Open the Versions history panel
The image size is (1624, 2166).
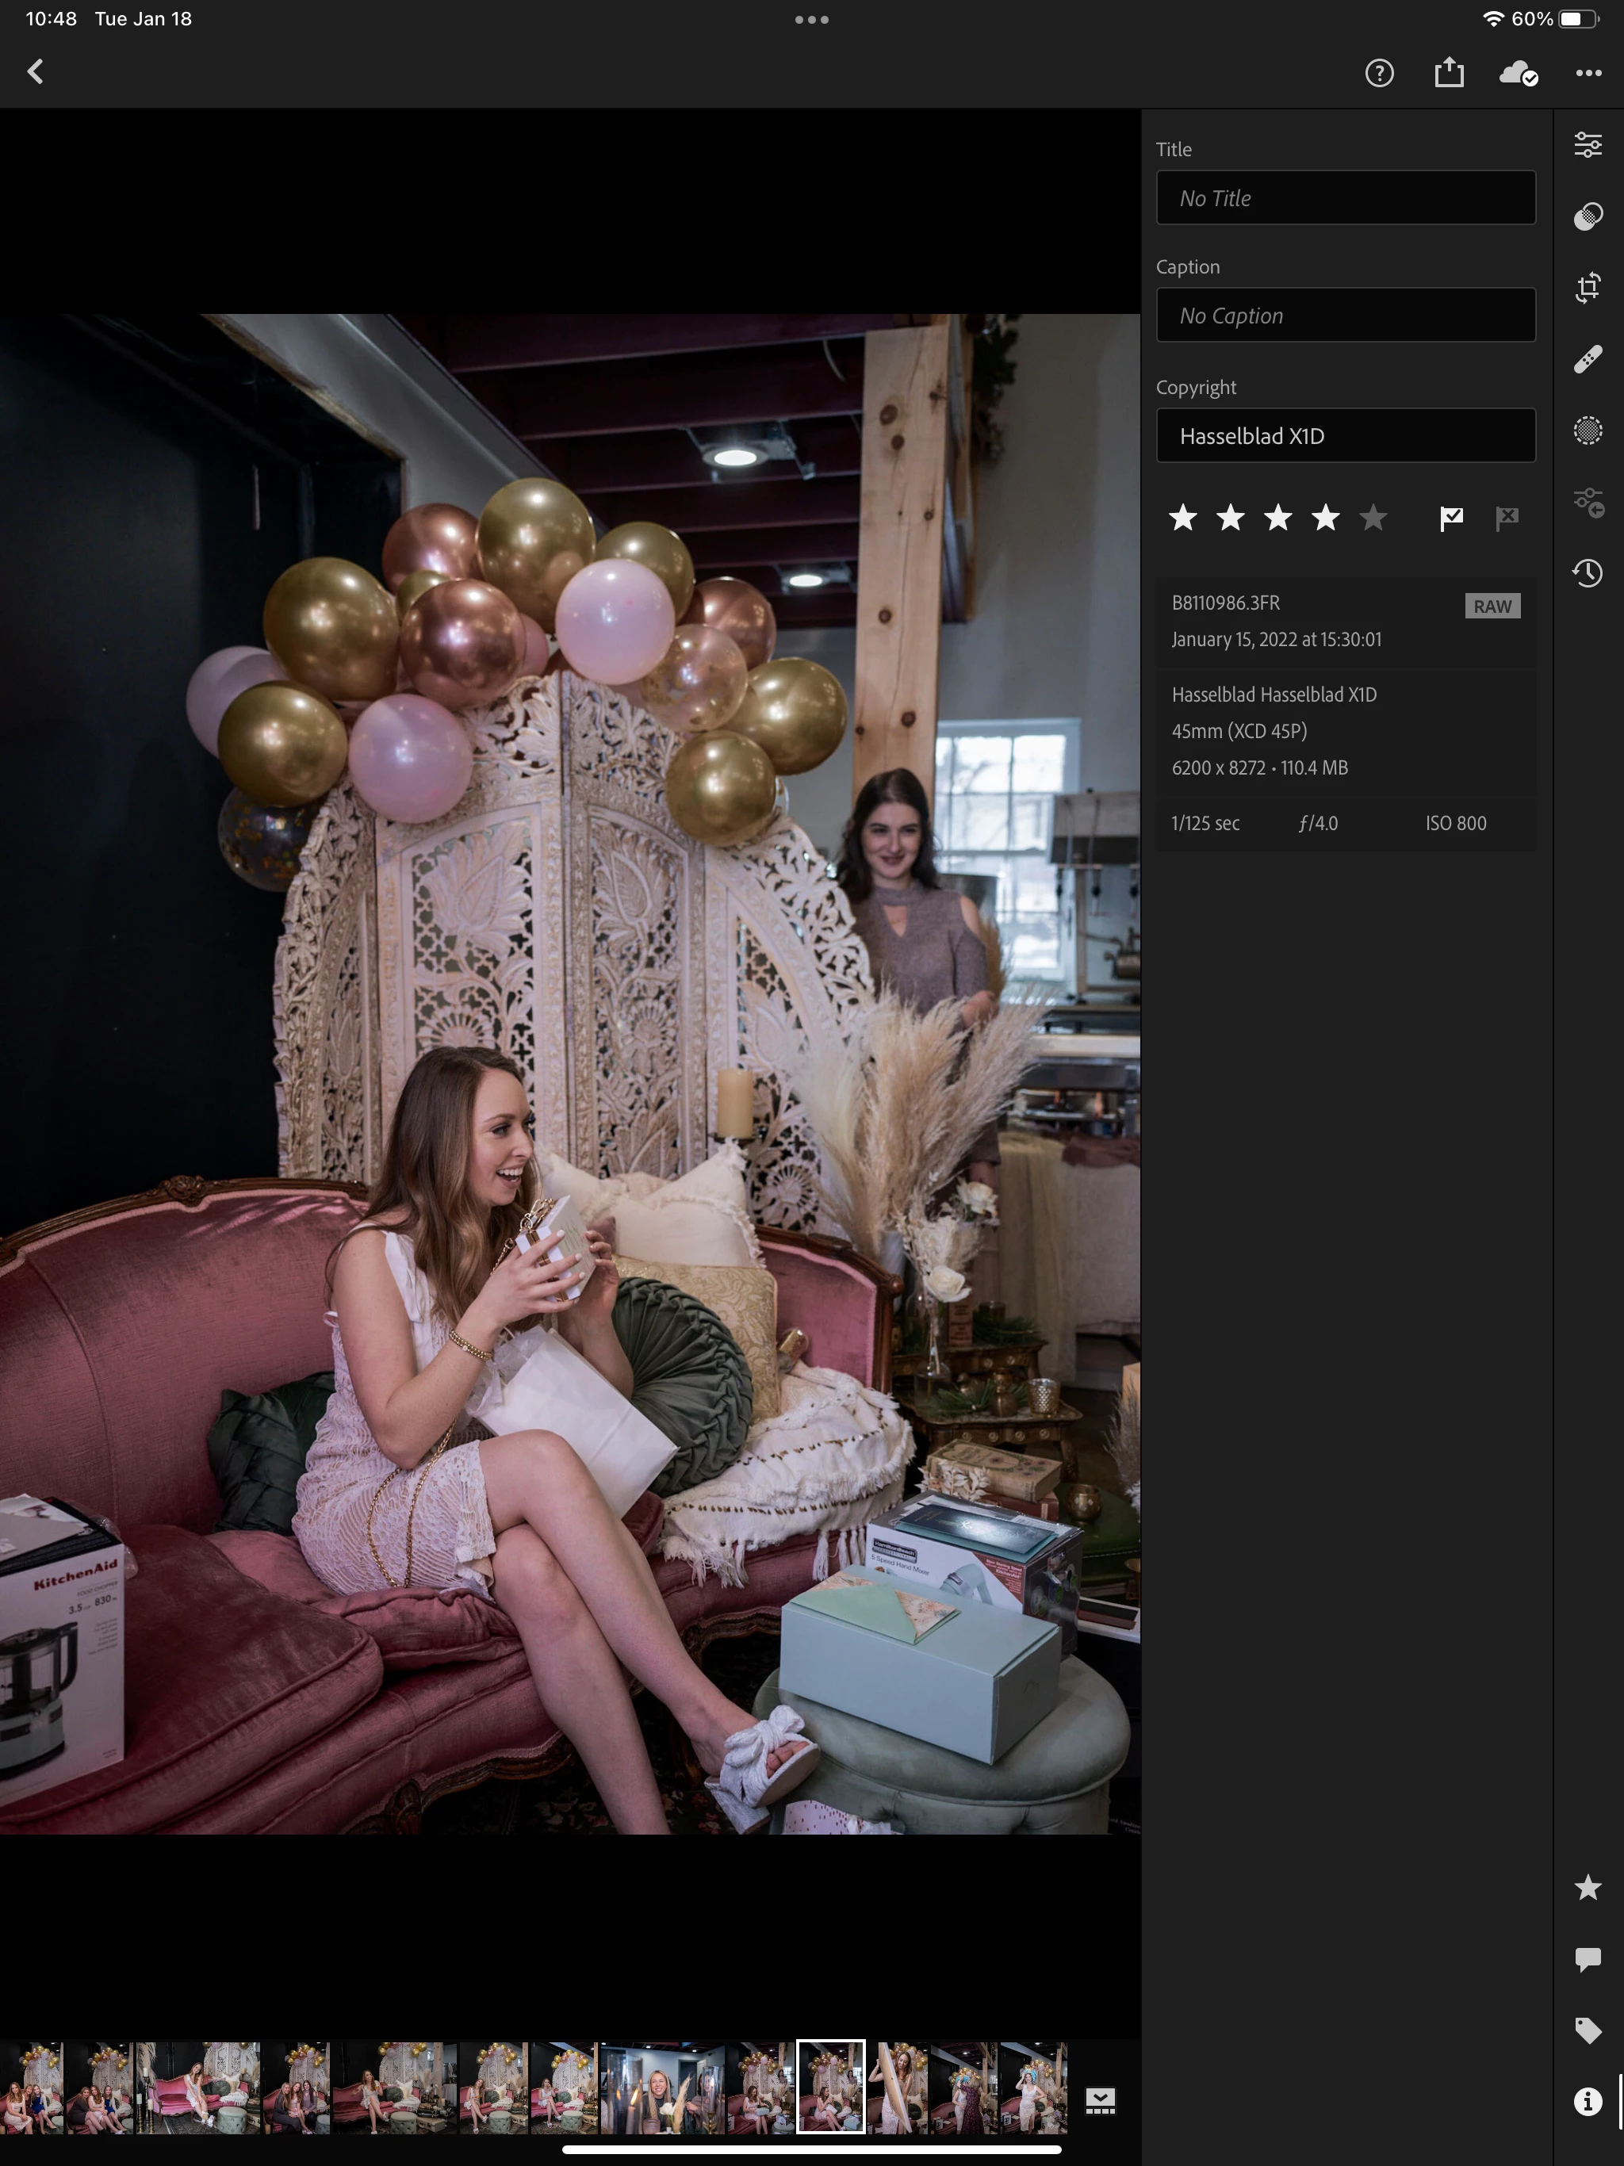coord(1588,573)
